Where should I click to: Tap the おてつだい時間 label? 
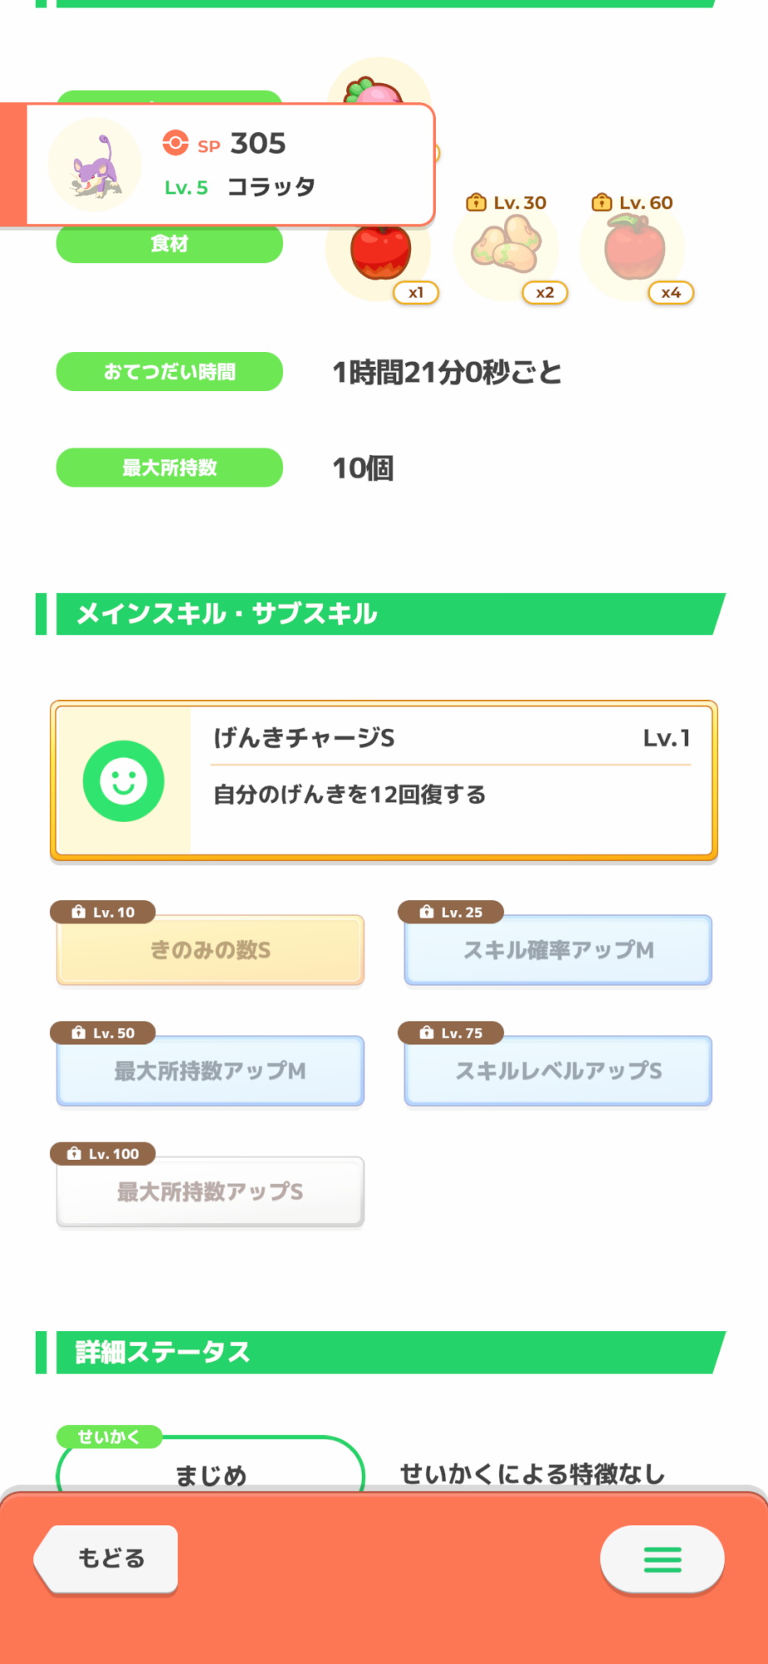[x=170, y=372]
